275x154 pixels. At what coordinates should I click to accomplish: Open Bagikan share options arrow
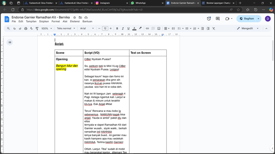coord(258,19)
